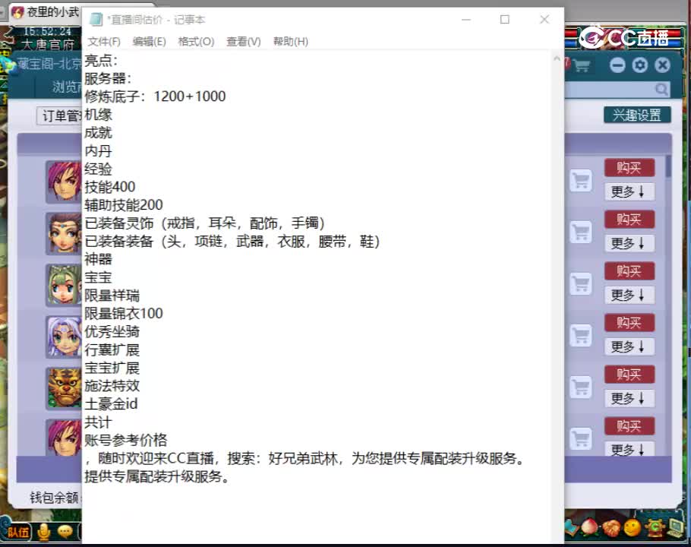Click cart icon in the bottom listing row
This screenshot has width=691, height=547.
coord(581,438)
